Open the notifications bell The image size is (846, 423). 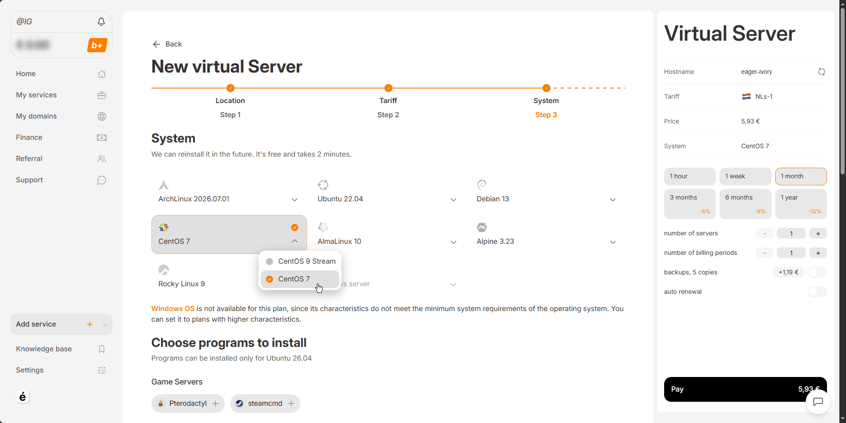pos(101,22)
